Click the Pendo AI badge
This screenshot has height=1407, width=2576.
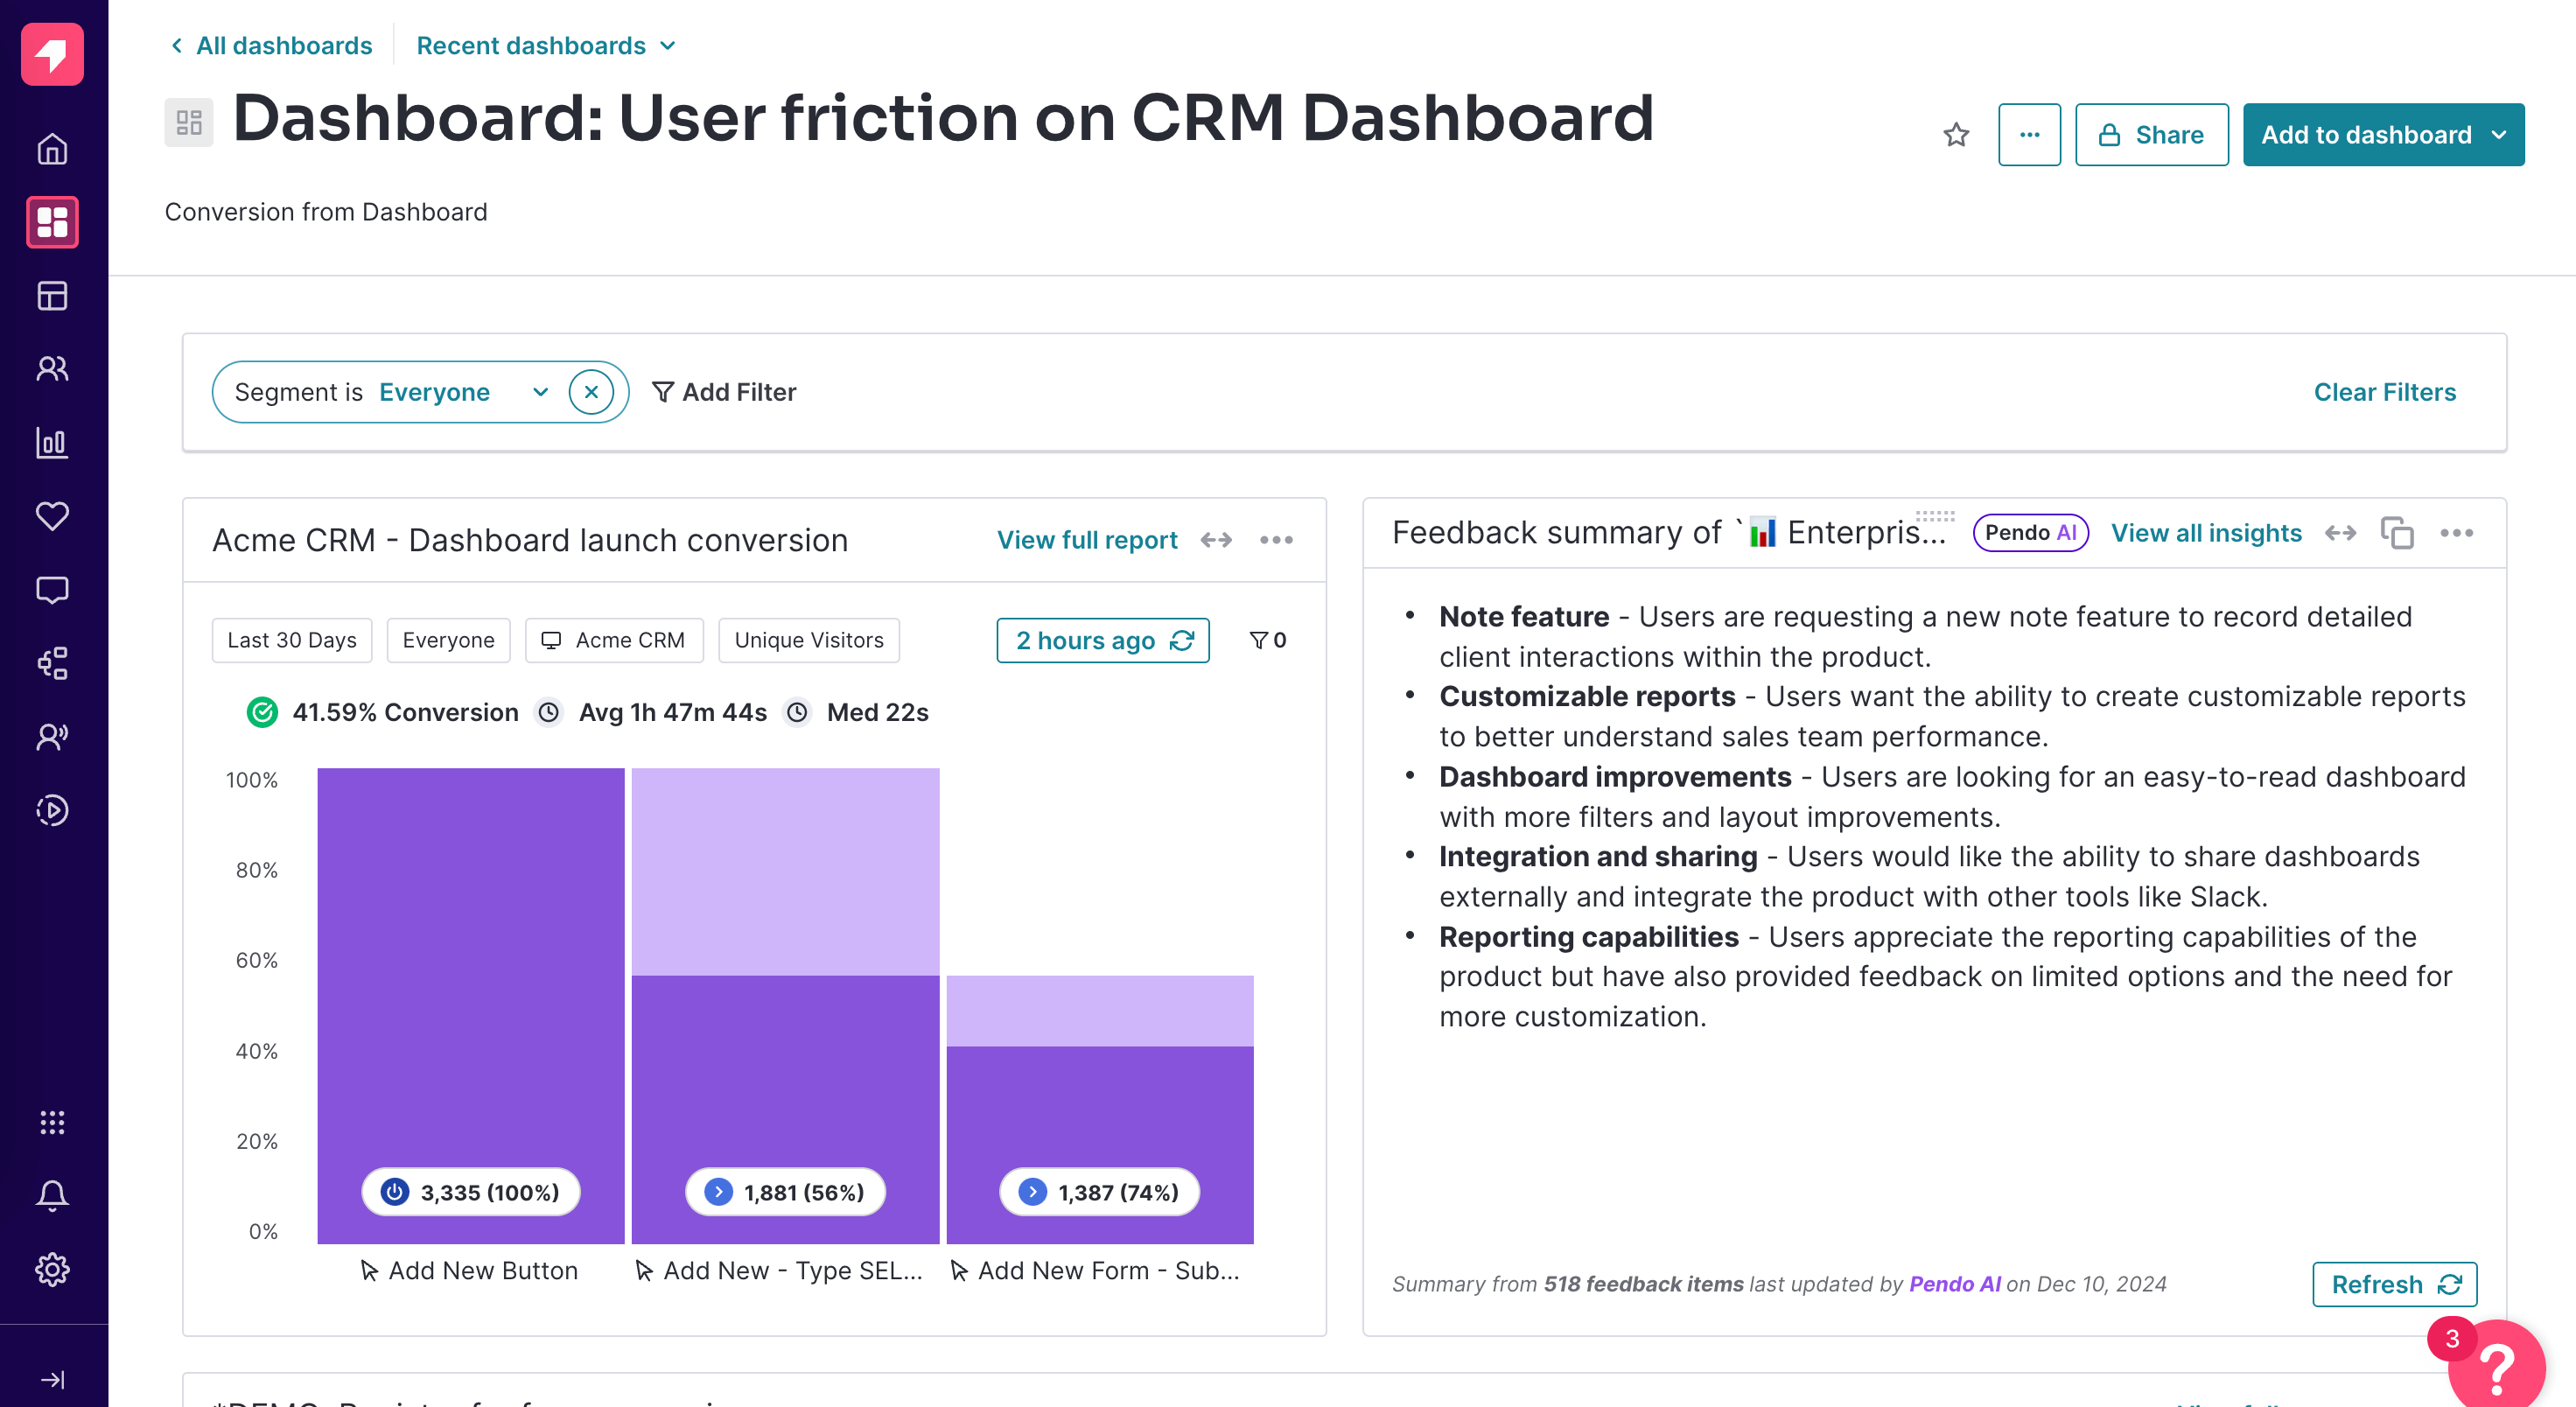pos(2030,533)
